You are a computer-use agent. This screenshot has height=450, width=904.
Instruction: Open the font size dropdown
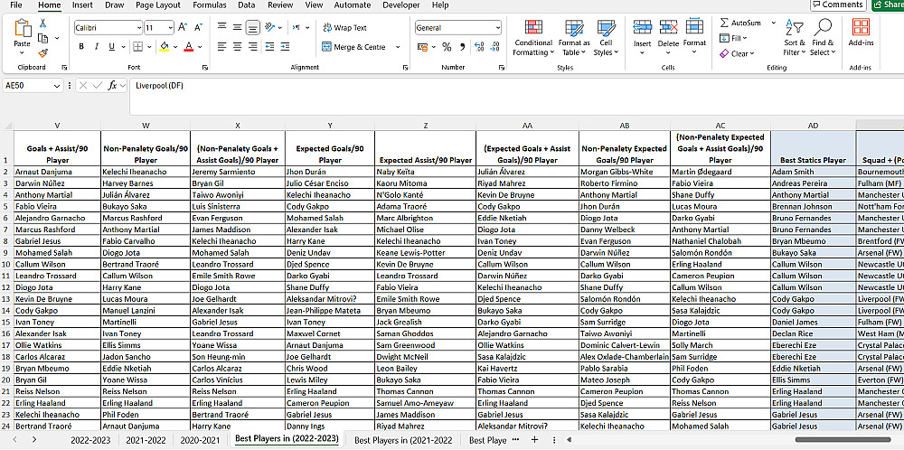(x=170, y=28)
